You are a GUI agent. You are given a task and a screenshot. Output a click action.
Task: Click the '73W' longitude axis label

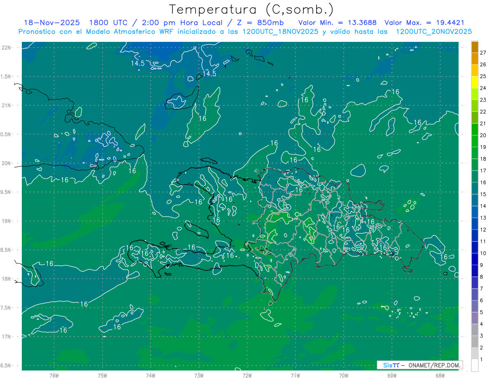tap(199, 376)
